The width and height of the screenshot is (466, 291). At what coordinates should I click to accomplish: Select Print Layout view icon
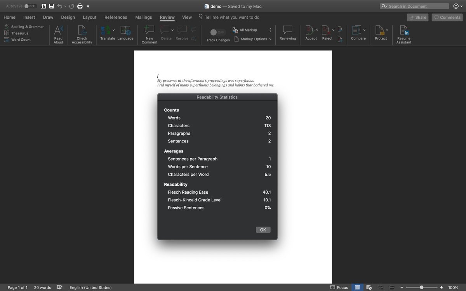point(357,288)
